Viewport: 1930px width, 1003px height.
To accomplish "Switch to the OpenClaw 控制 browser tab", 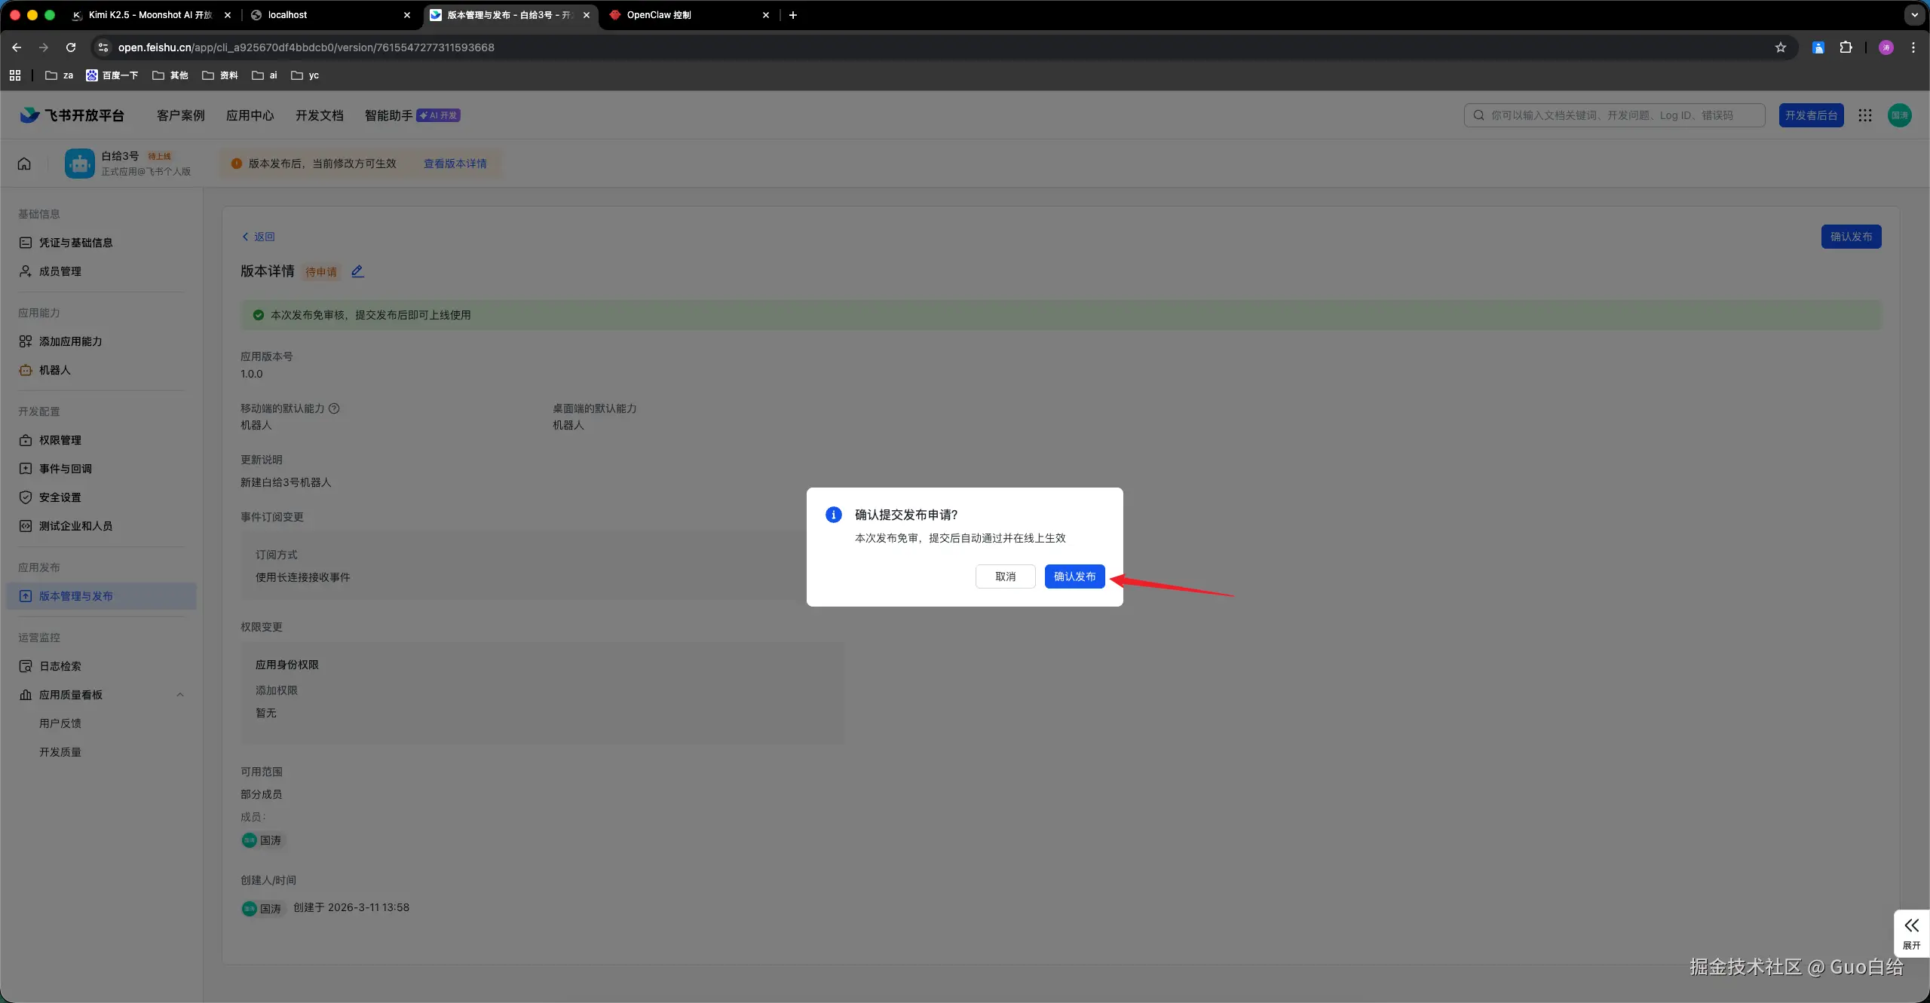I will (x=658, y=15).
